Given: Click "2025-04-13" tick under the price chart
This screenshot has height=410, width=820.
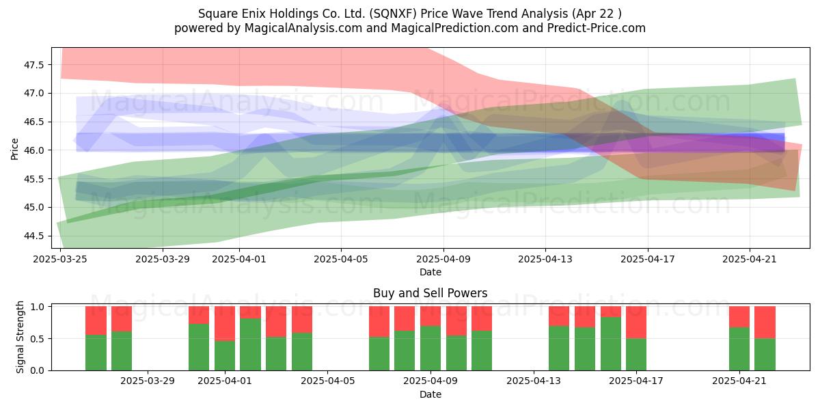Looking at the screenshot, I should coord(545,259).
